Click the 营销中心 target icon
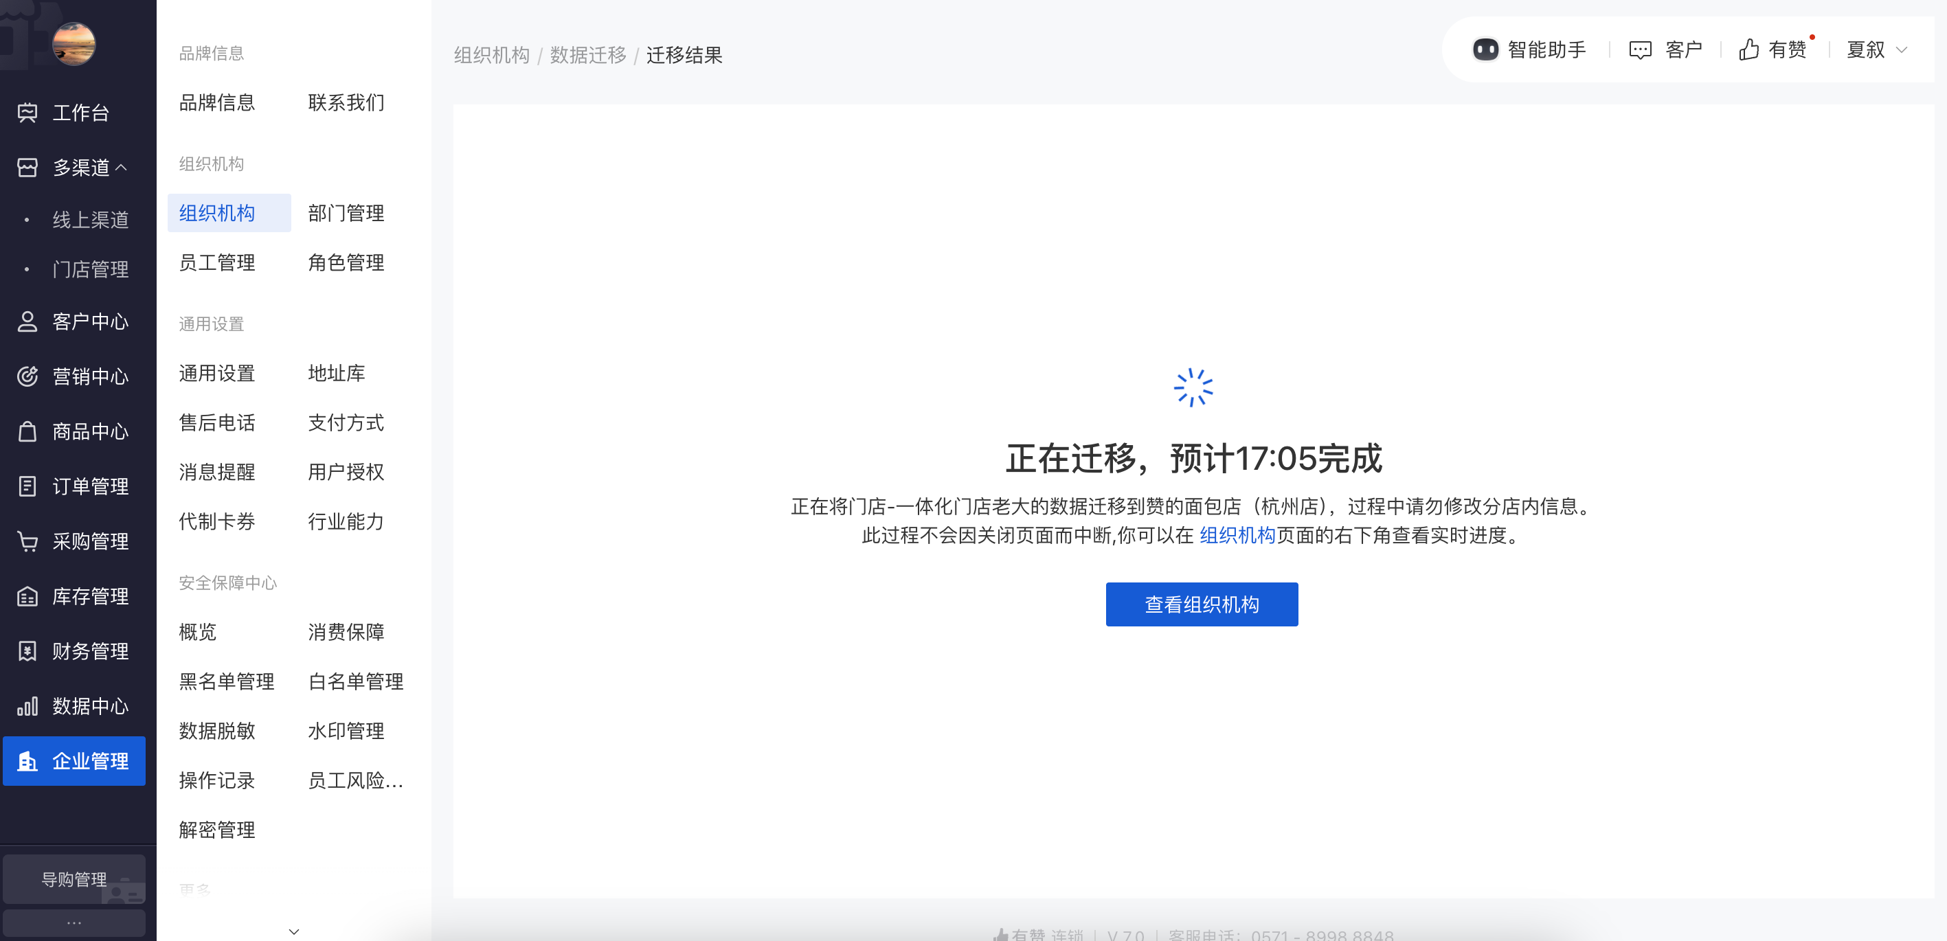Viewport: 1947px width, 941px height. pyautogui.click(x=27, y=376)
